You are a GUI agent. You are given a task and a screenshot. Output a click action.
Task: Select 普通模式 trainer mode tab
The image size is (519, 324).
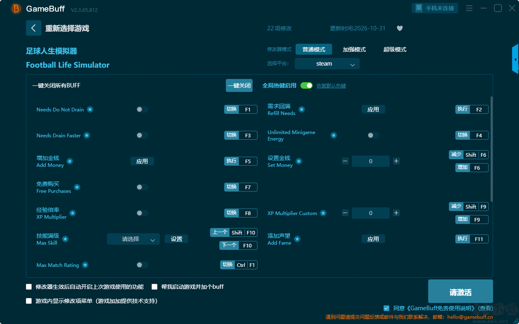pos(314,49)
